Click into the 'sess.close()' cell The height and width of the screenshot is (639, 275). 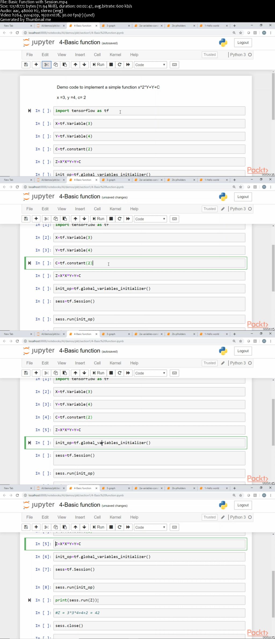pos(149,626)
